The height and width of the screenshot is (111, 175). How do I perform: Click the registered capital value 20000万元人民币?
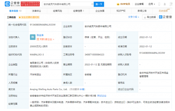click(39, 46)
